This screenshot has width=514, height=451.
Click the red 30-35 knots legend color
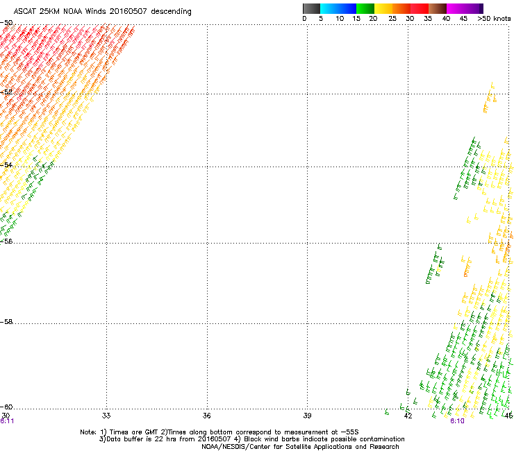[420, 8]
